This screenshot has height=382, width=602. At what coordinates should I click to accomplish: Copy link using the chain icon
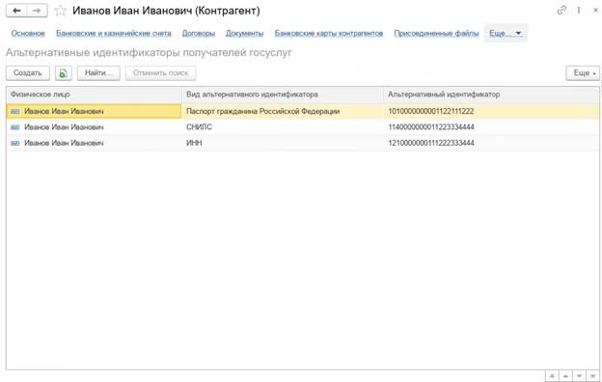coord(561,11)
